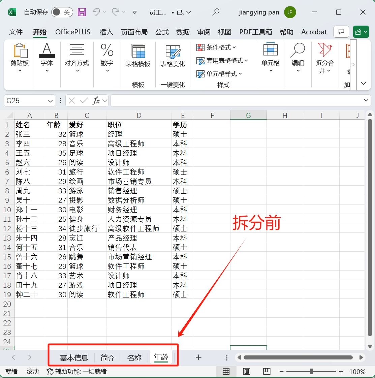Click the Save icon in quick access toolbar
This screenshot has width=375, height=378.
tap(82, 12)
